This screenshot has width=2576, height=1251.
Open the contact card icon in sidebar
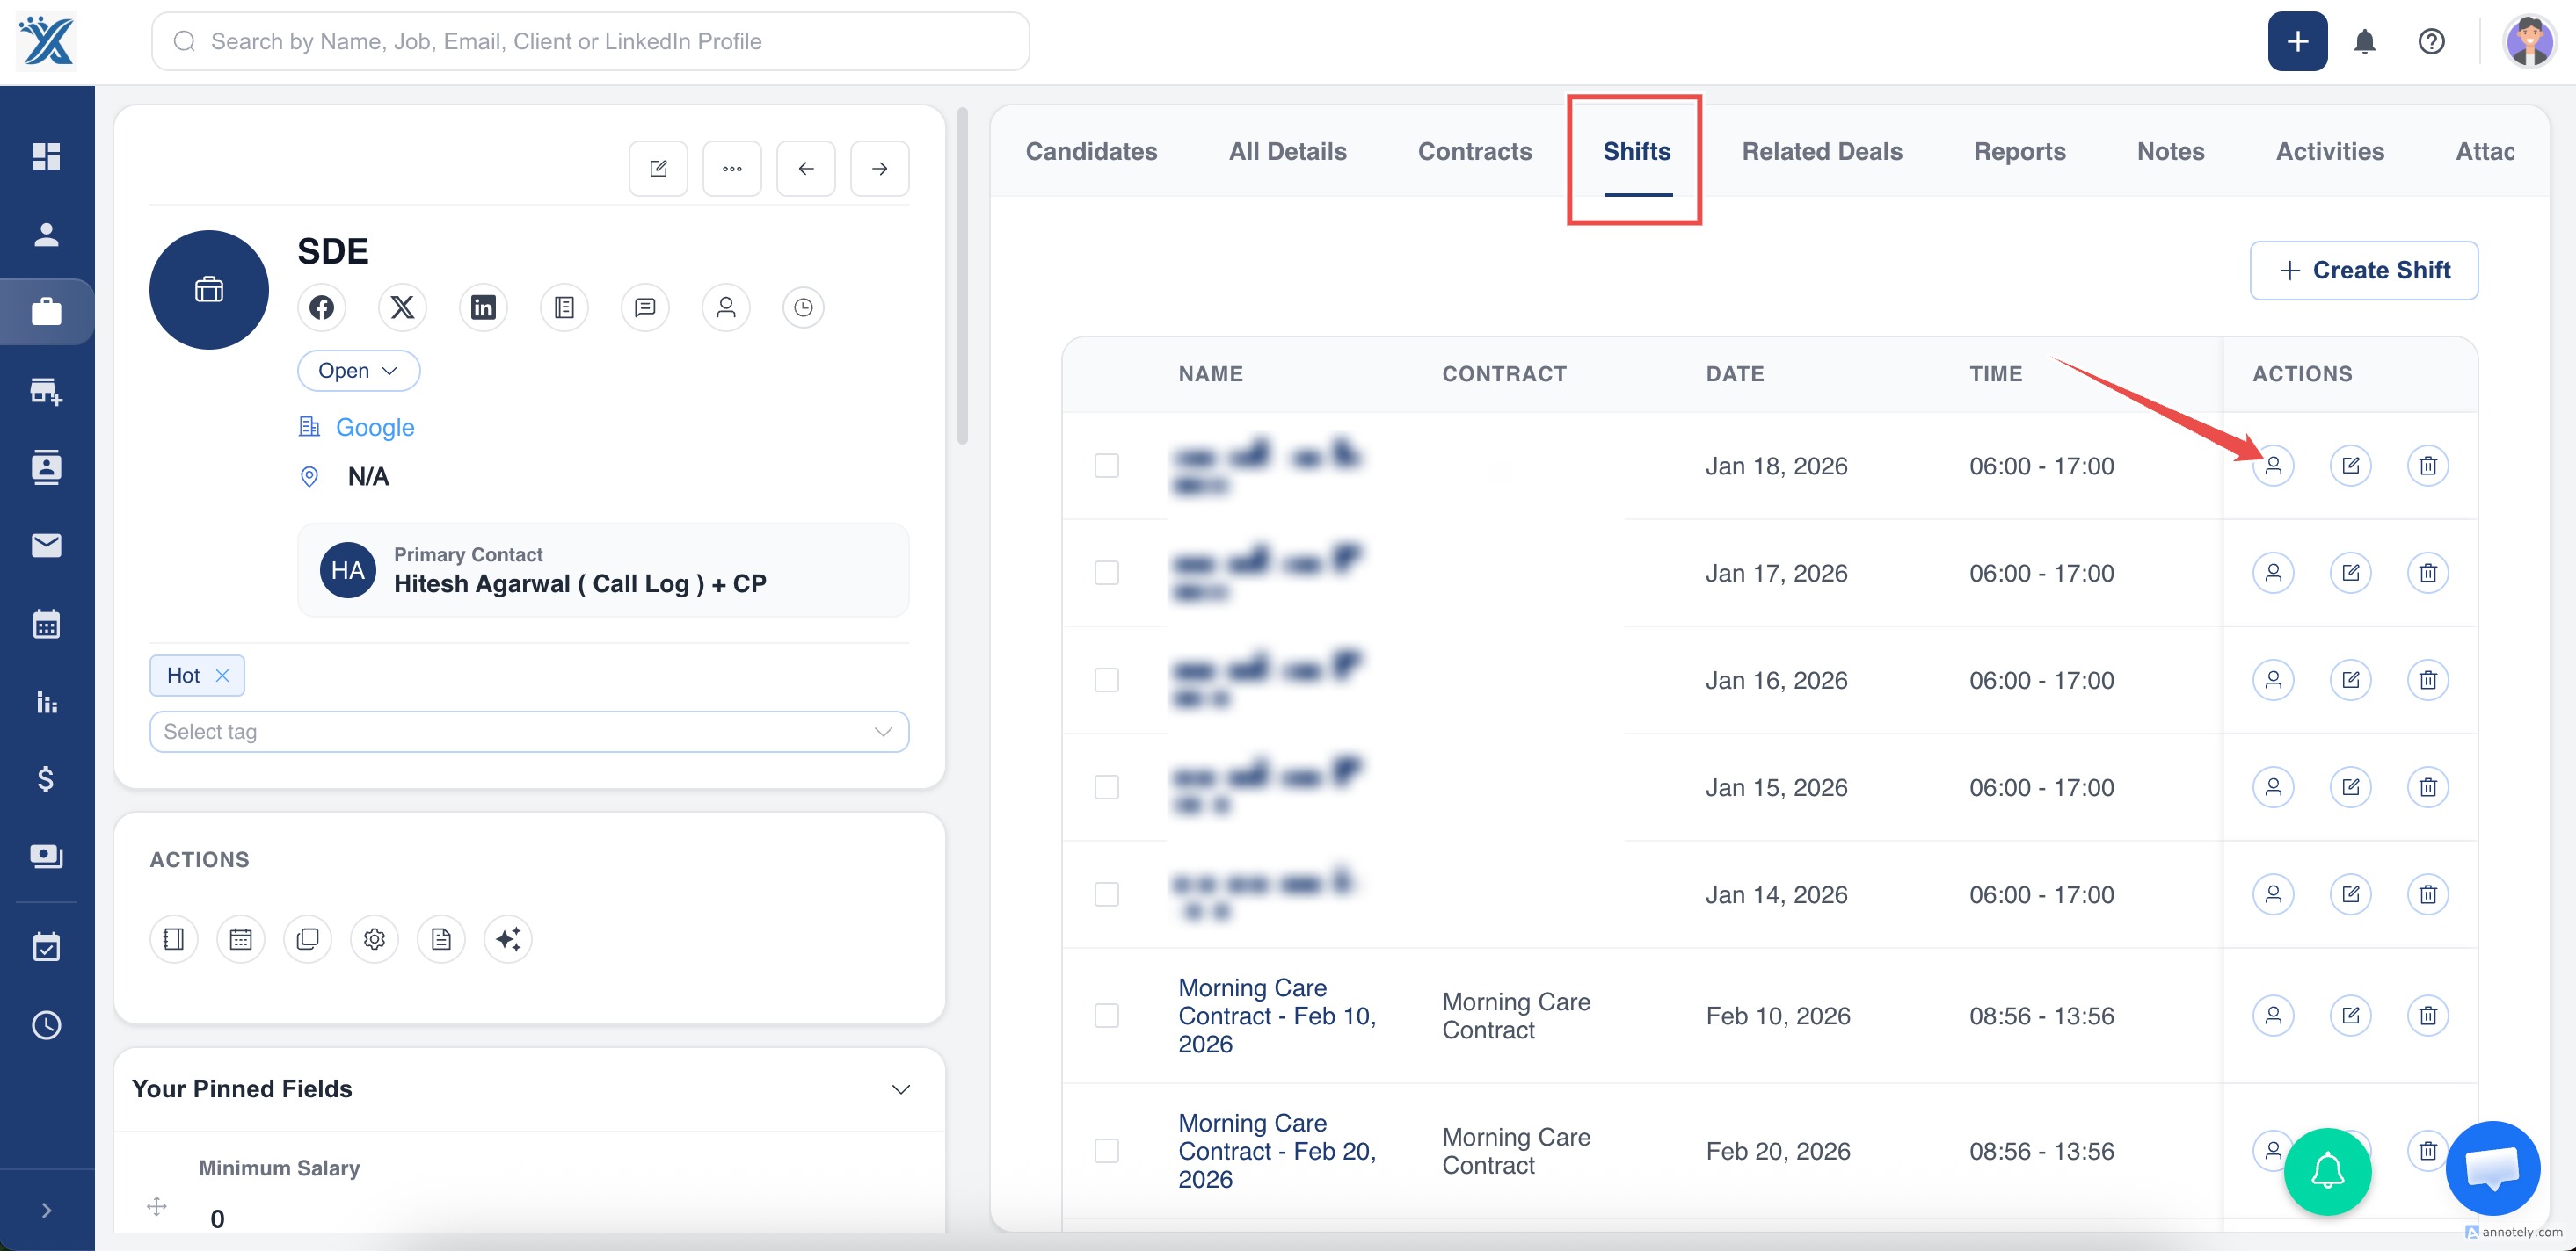[x=46, y=467]
